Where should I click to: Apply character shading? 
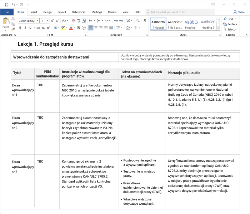pyautogui.click(x=79, y=28)
